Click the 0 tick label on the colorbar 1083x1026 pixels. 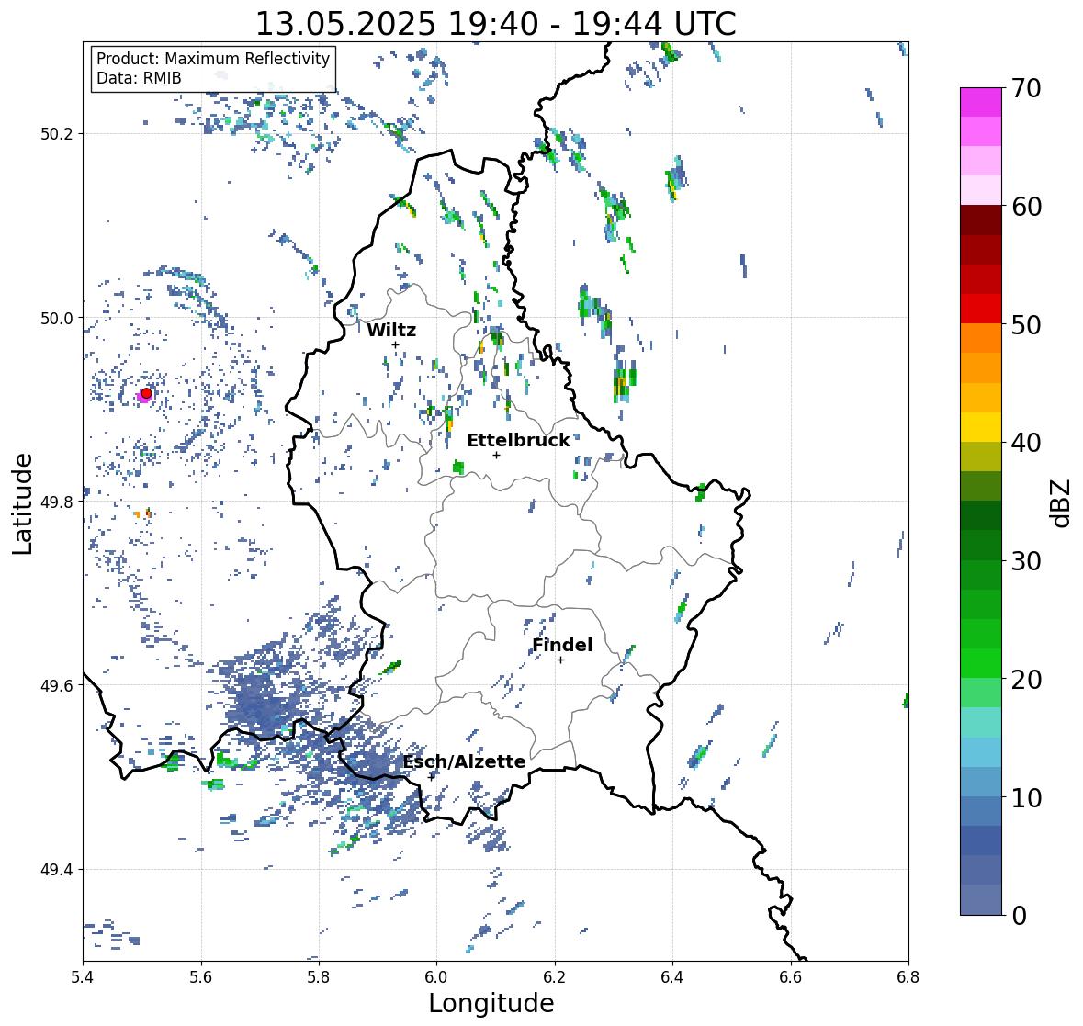click(x=1019, y=916)
